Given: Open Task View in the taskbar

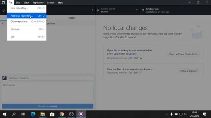Looking at the screenshot, I should [23, 114].
